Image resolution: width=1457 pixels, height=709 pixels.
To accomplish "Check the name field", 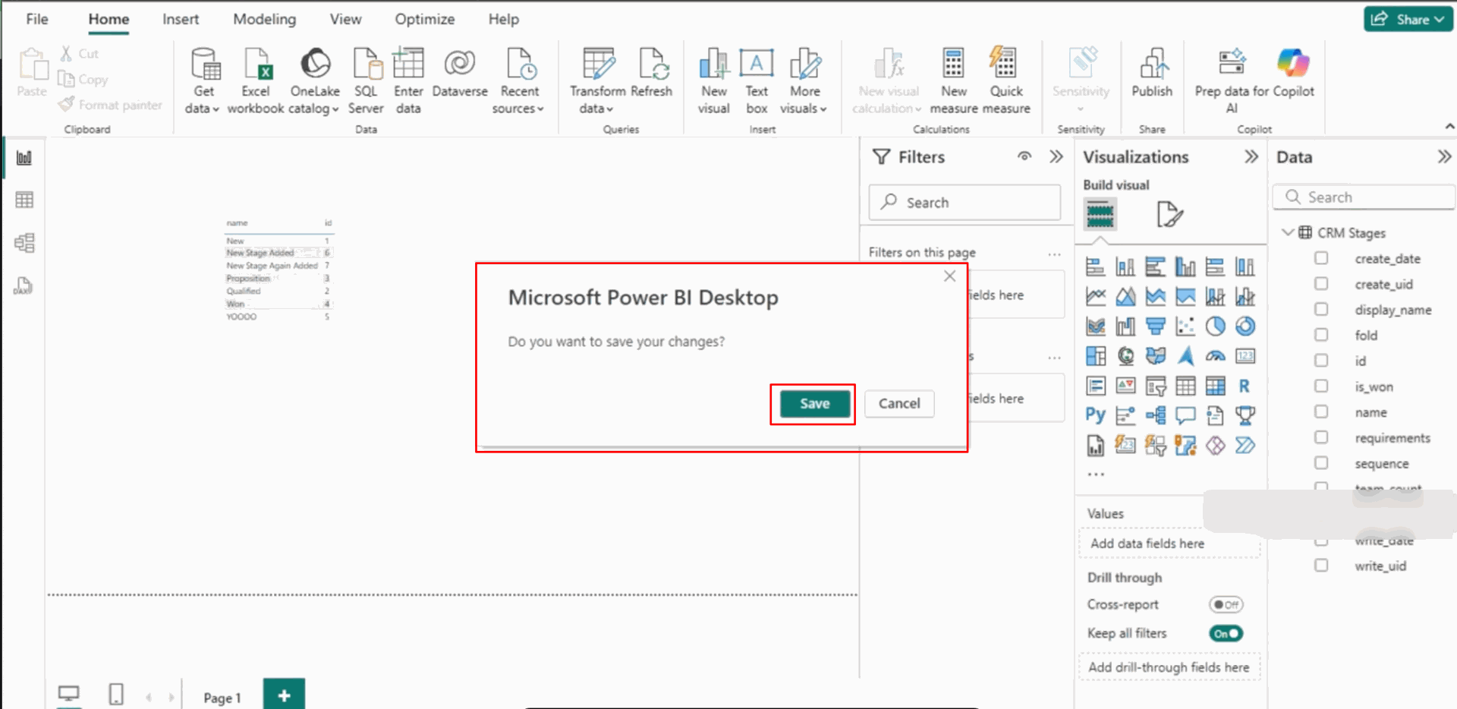I will (x=1321, y=411).
